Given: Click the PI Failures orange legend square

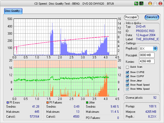Looking at the screenshot, I should 48,102.
